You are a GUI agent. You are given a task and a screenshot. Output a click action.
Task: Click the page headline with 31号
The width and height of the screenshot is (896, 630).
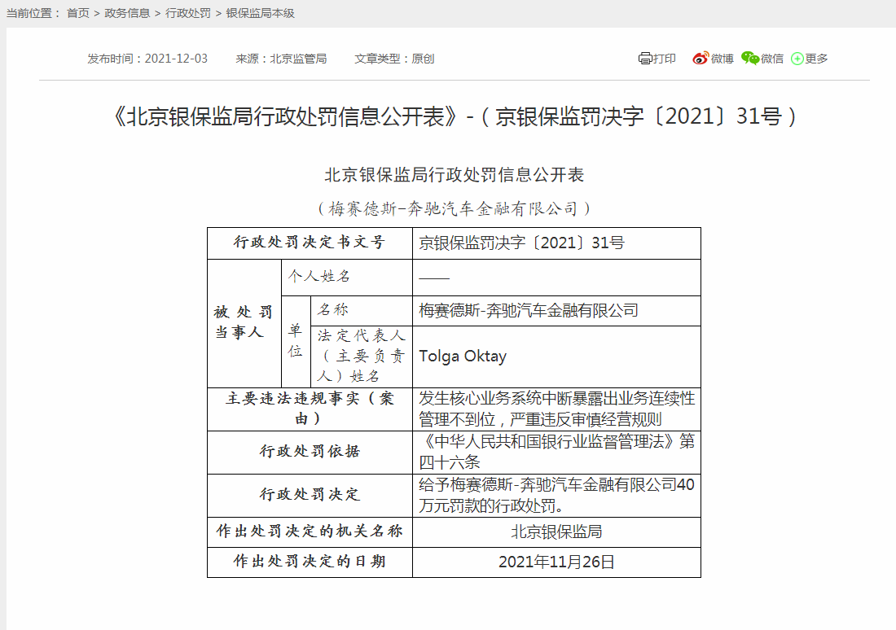tap(455, 116)
